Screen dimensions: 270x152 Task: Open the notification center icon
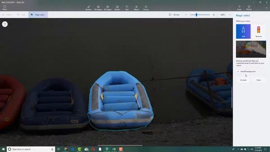pos(265,149)
